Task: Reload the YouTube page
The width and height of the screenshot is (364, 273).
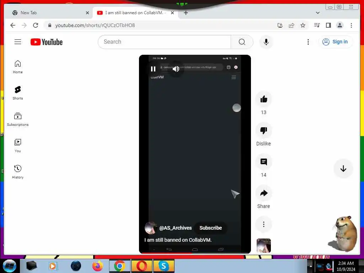Action: tap(36, 25)
